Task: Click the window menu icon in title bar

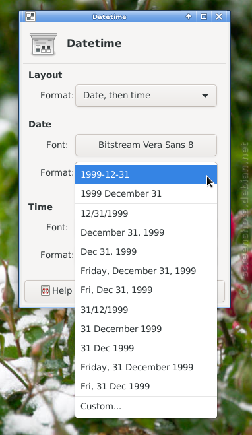Action: pos(30,17)
